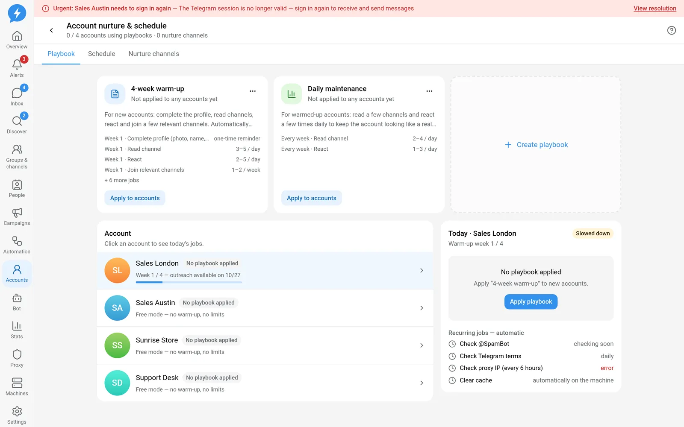The height and width of the screenshot is (427, 684).
Task: Apply 4-week warm-up to accounts
Action: point(135,198)
